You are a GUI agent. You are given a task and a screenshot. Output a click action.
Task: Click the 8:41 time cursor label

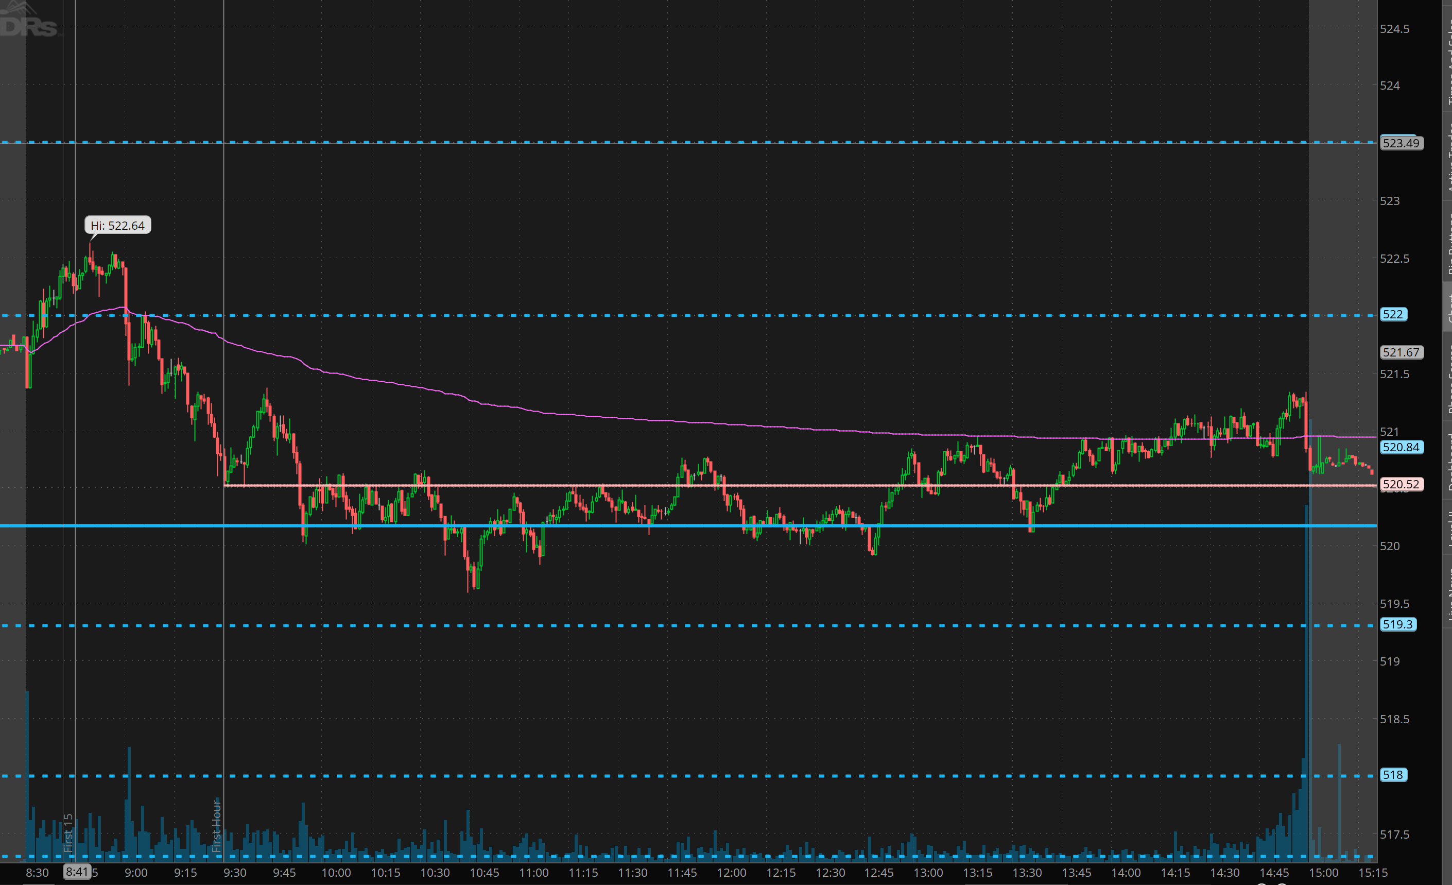tap(77, 872)
